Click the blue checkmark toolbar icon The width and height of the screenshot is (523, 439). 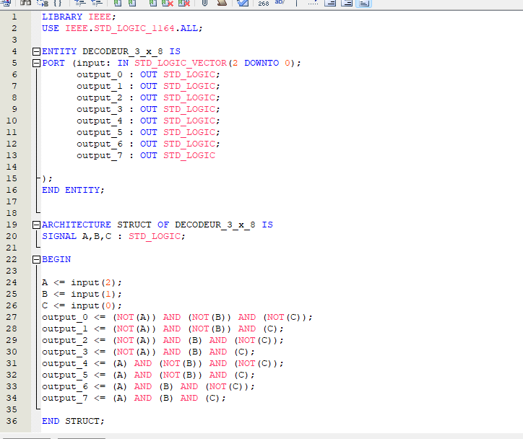[243, 3]
